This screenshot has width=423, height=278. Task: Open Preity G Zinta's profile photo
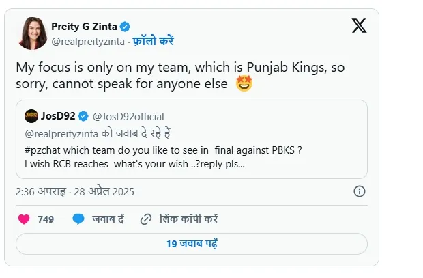pyautogui.click(x=31, y=33)
